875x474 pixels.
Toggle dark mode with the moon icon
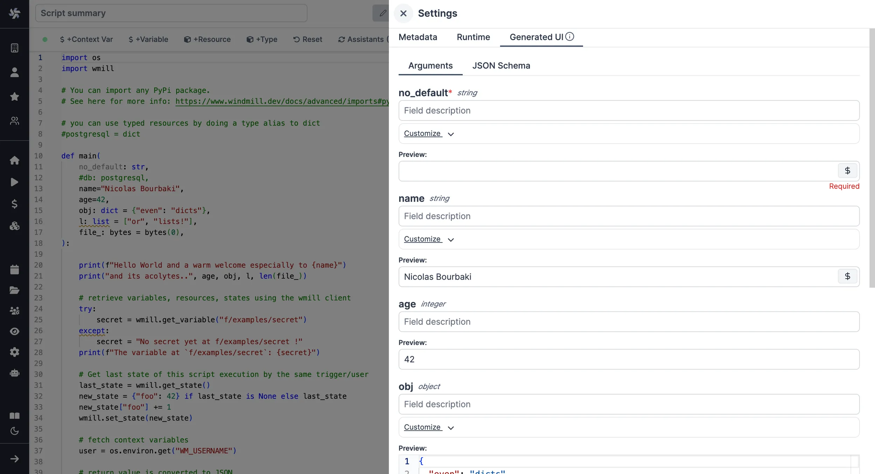coord(15,431)
